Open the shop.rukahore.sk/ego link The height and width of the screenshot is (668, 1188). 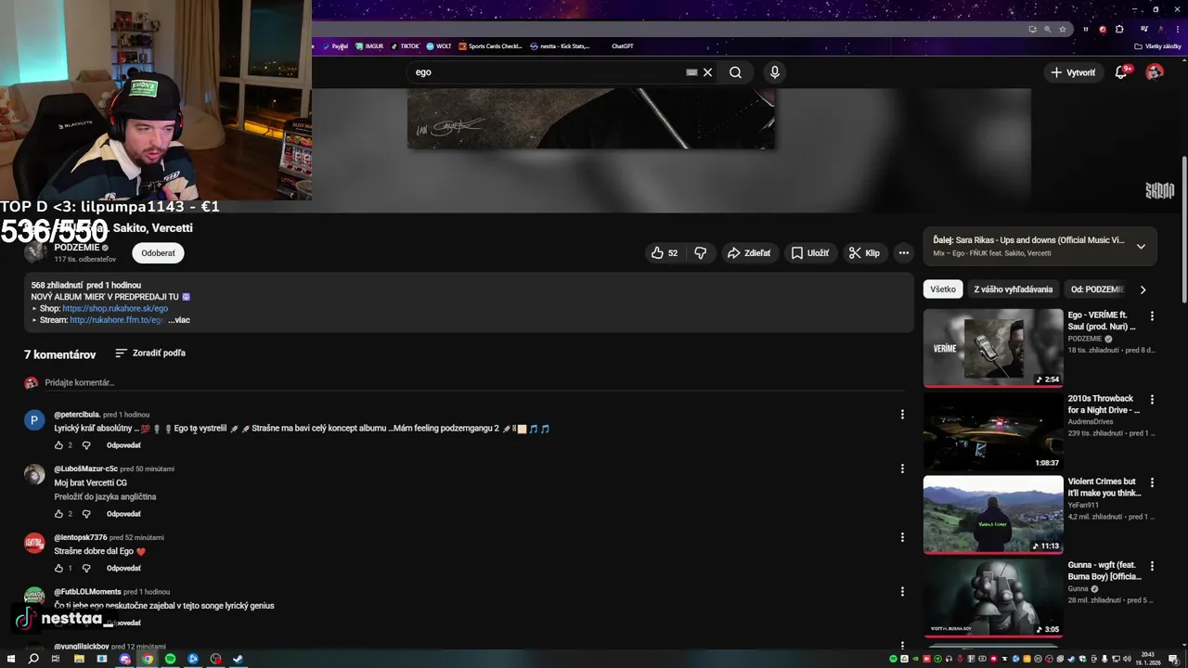(115, 308)
